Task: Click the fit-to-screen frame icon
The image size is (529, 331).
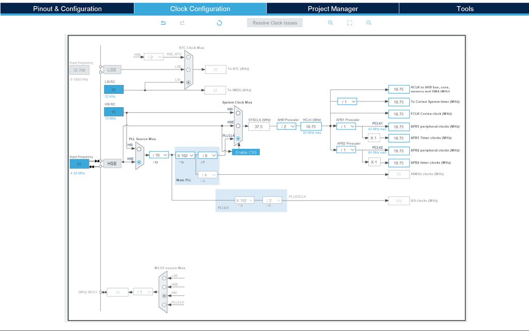Action: (x=350, y=23)
